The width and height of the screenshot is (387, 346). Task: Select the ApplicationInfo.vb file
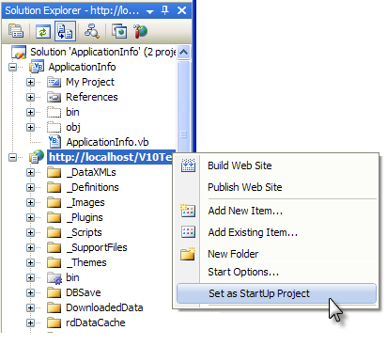(107, 142)
